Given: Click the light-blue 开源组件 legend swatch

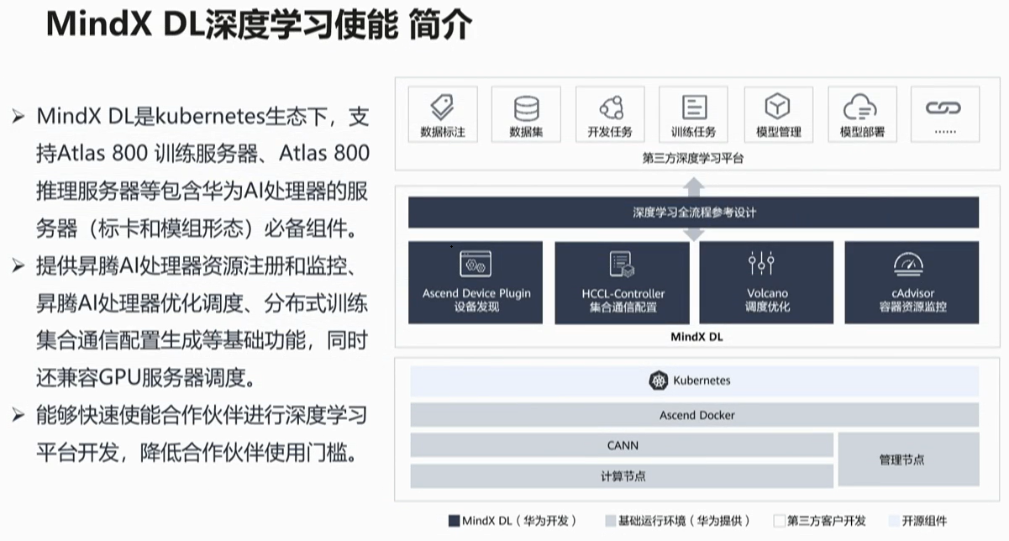Looking at the screenshot, I should 894,521.
